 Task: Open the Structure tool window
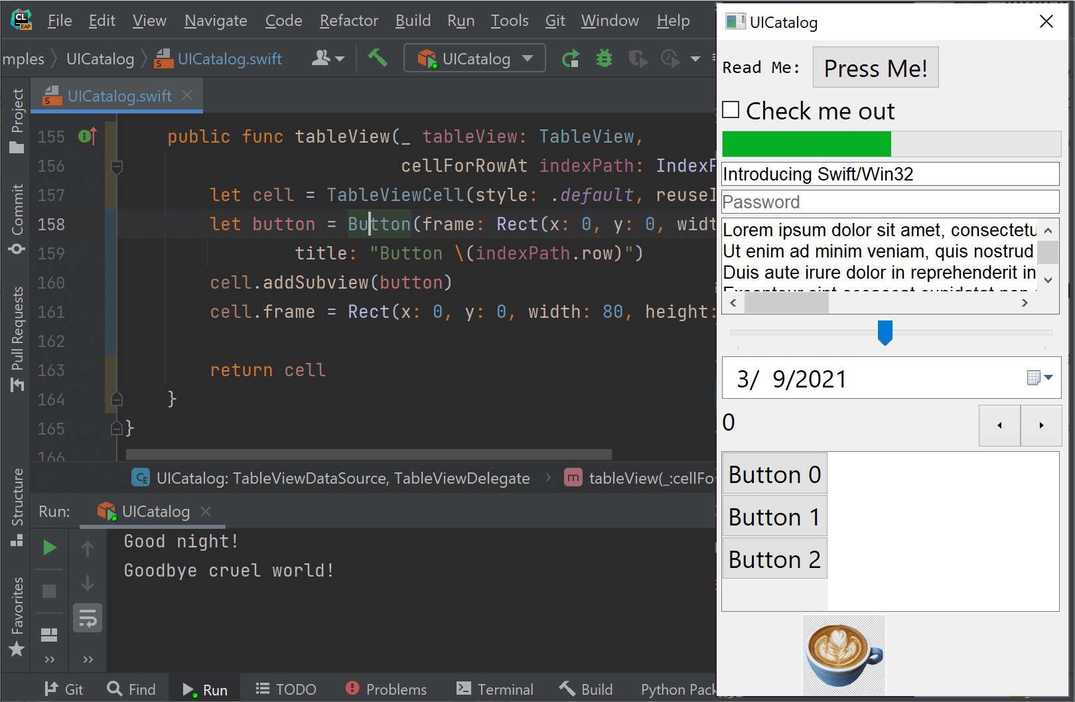tap(17, 507)
